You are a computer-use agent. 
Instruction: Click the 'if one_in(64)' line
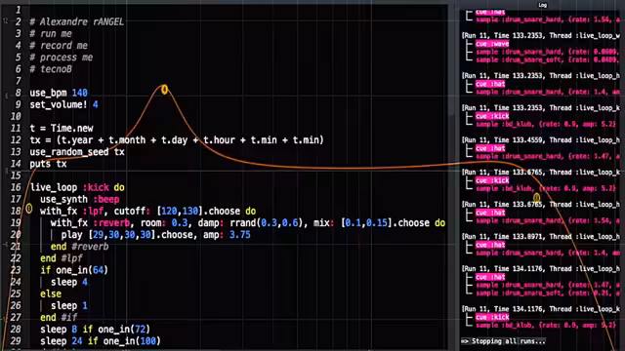coord(74,270)
